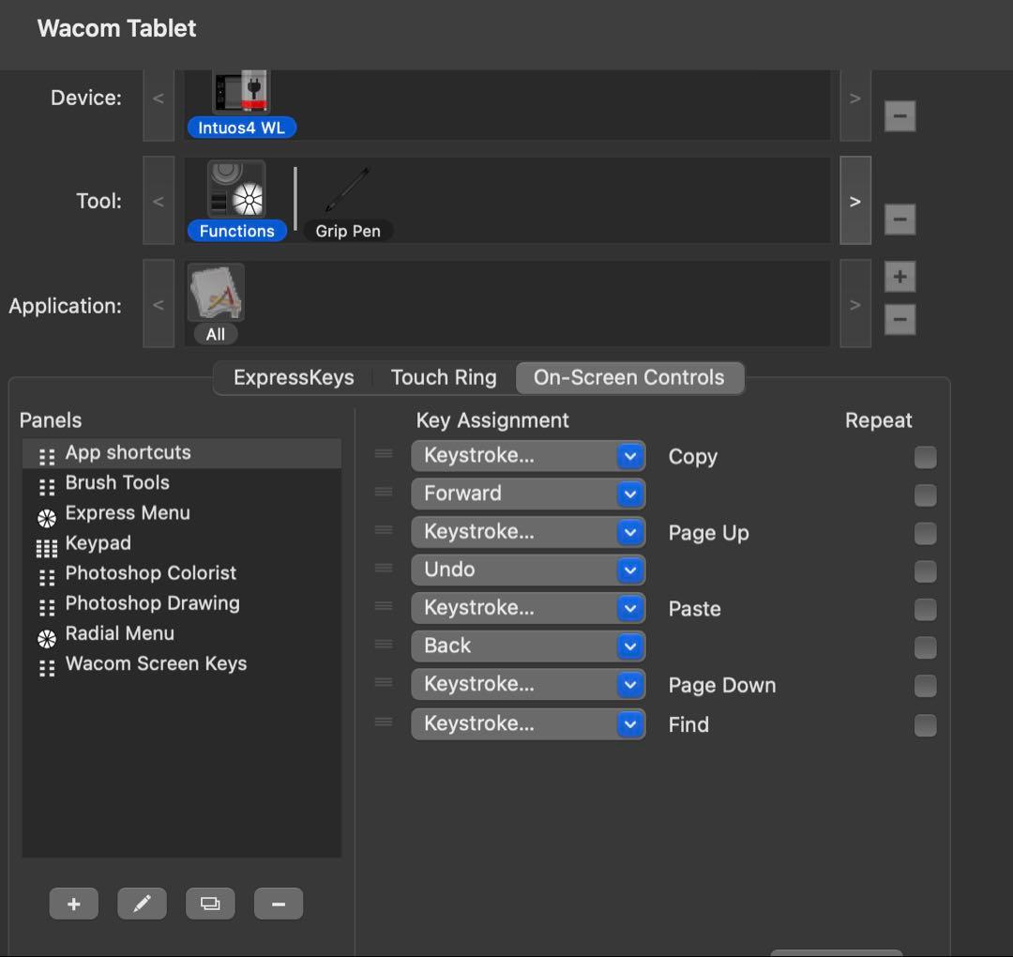Select the Express Menu panel
The height and width of the screenshot is (957, 1013).
coord(182,514)
